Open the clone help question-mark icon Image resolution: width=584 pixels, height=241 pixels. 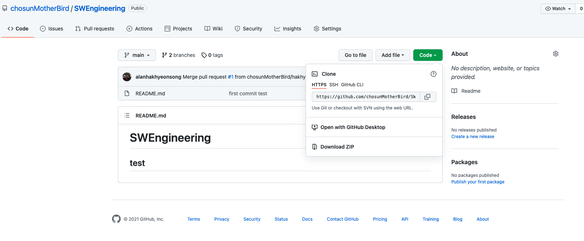click(x=433, y=74)
